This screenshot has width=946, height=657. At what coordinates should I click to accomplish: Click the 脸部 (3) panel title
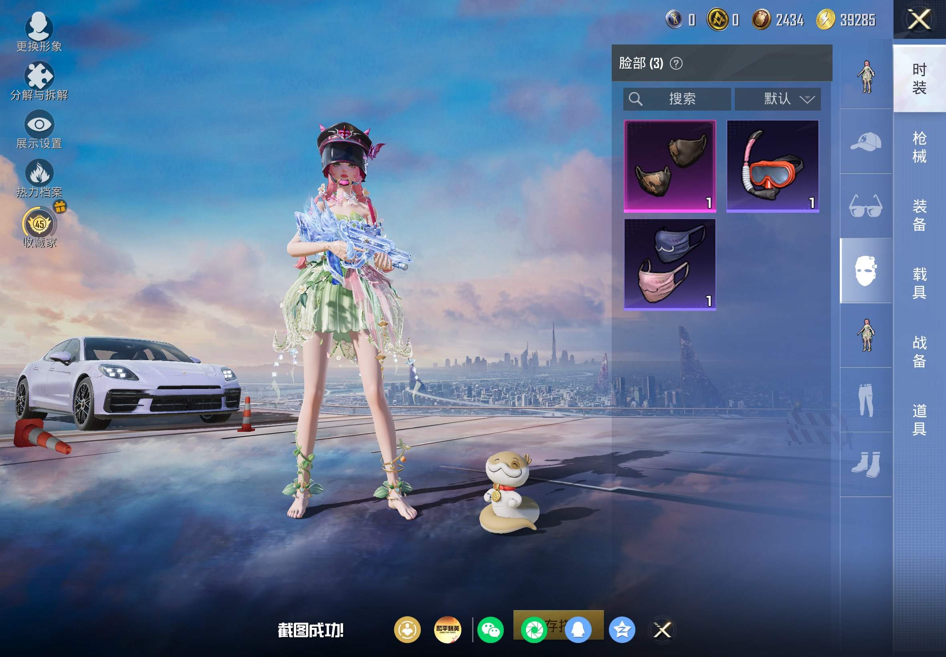(x=641, y=63)
